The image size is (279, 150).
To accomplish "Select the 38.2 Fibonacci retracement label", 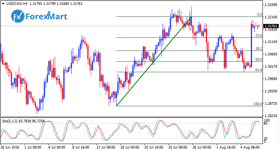I will [258, 49].
